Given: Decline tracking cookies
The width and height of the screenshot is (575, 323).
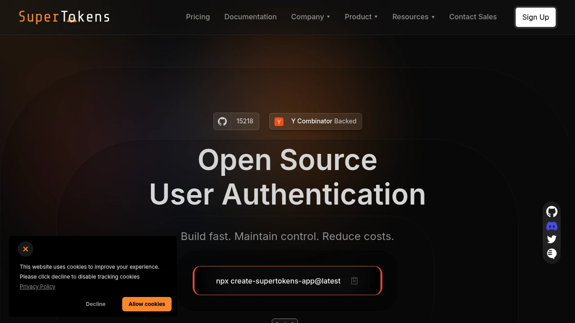Looking at the screenshot, I should (96, 304).
